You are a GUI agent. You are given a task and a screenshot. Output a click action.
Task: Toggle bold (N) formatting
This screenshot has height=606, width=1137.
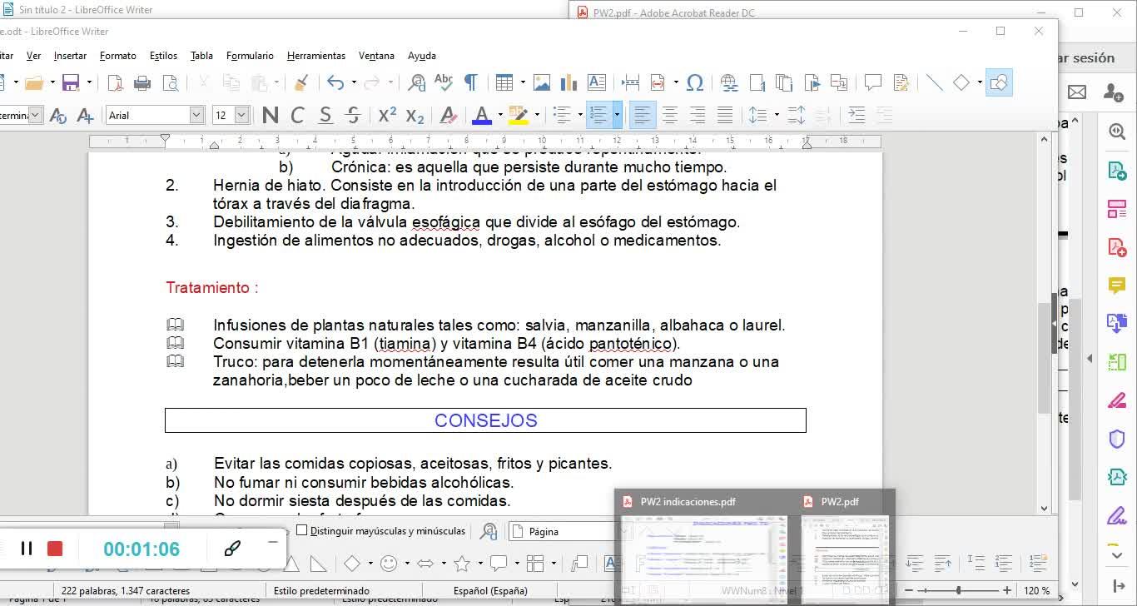[x=271, y=115]
